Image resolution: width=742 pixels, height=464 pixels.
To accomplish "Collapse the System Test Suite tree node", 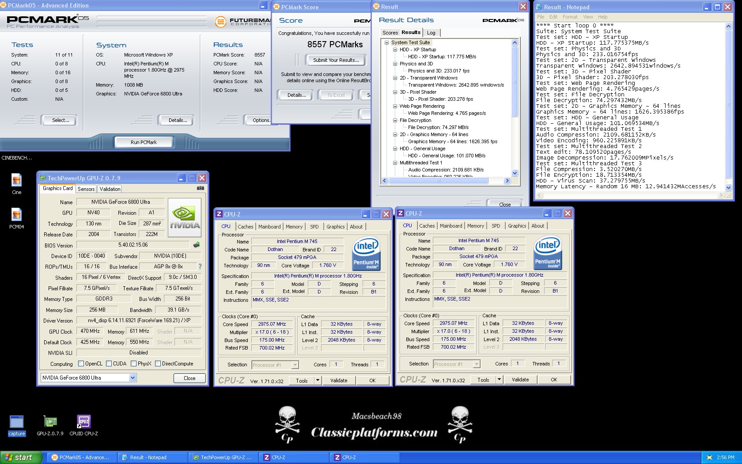I will 387,43.
